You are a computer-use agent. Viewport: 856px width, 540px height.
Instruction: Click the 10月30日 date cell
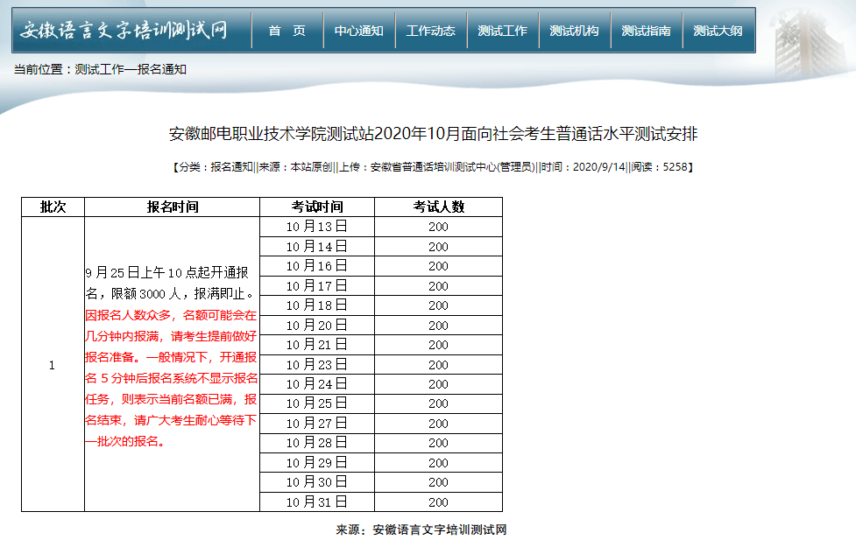coord(317,482)
